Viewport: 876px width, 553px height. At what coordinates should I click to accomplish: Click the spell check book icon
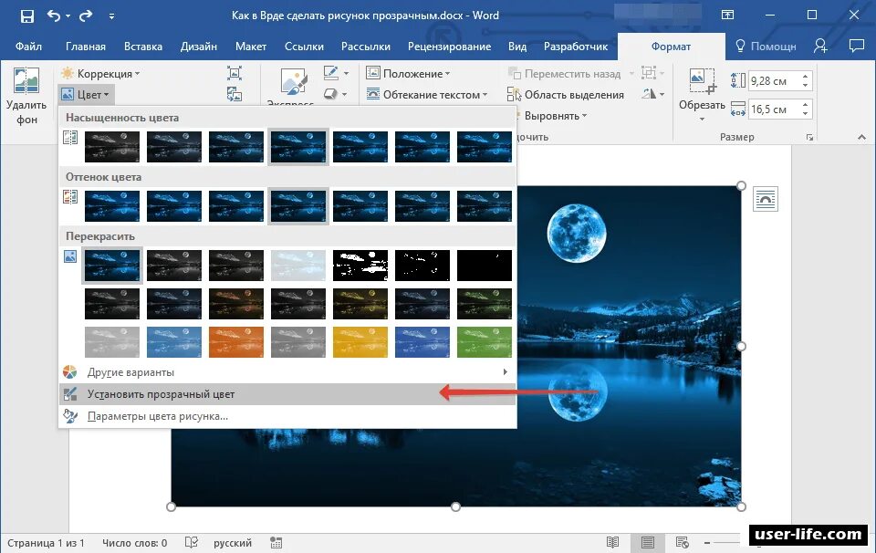tap(191, 542)
